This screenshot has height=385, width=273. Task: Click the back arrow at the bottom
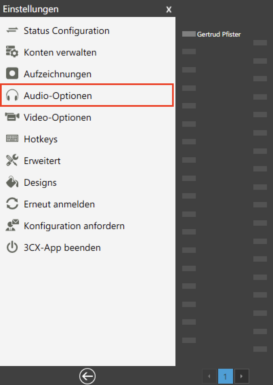point(87,376)
